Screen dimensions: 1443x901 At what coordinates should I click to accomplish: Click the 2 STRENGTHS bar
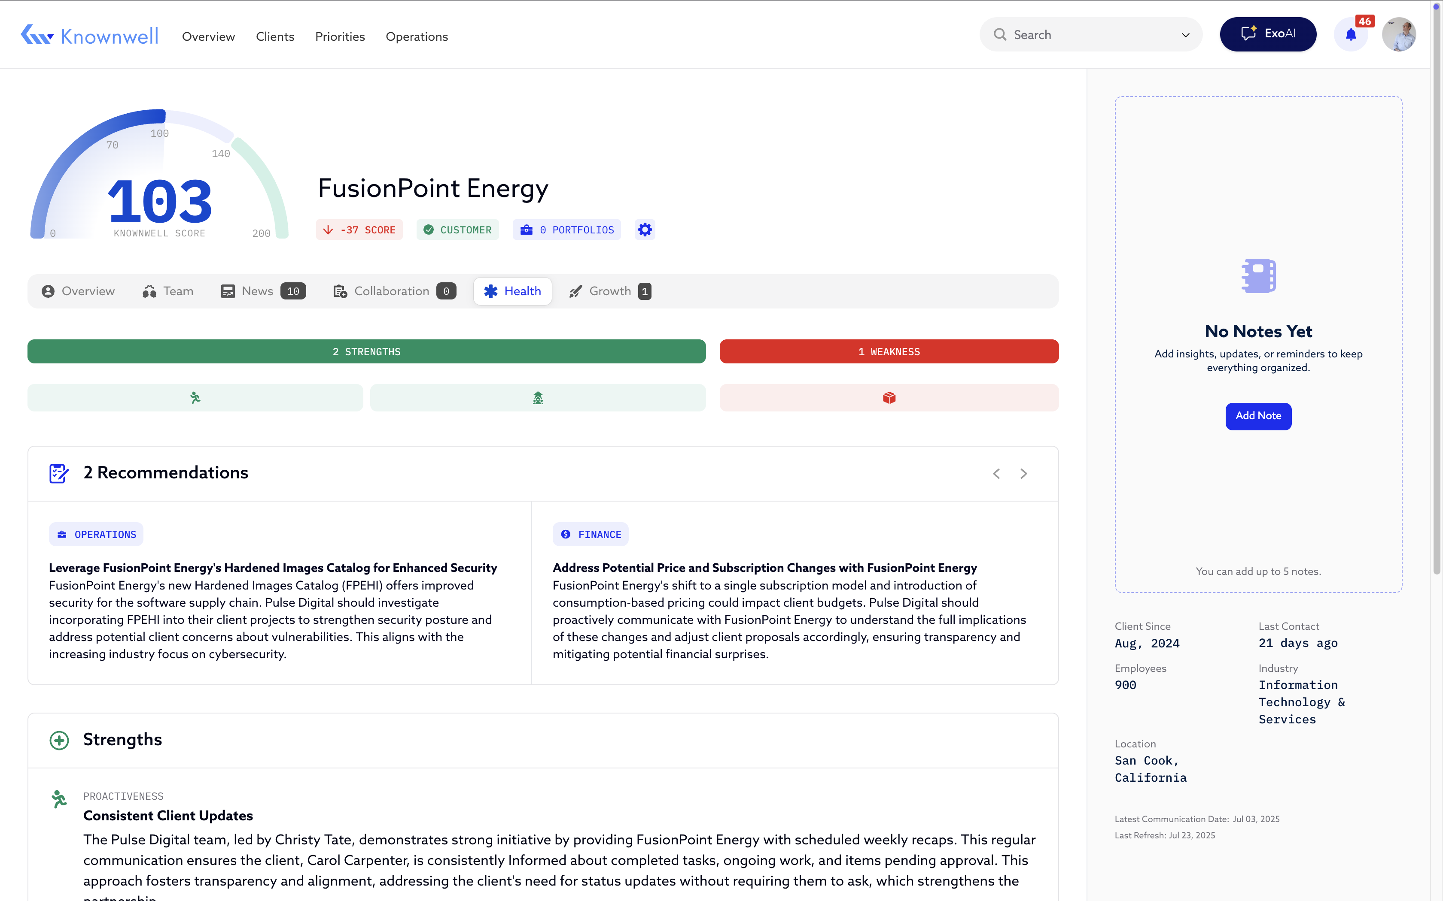point(366,351)
